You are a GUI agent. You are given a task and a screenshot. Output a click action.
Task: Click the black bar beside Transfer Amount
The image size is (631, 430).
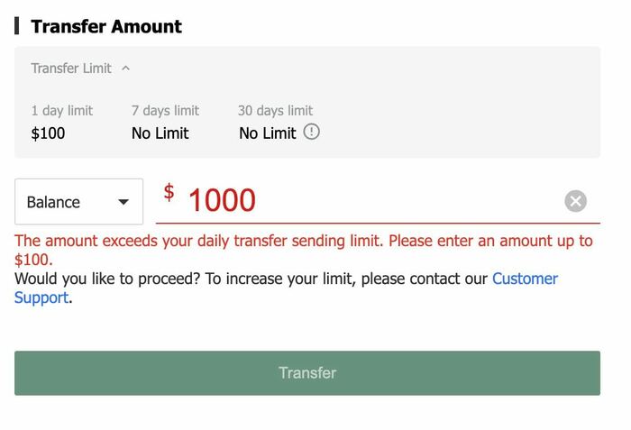17,26
